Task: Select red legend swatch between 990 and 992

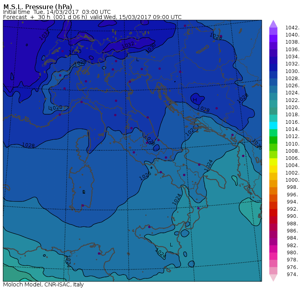Action: [273, 213]
